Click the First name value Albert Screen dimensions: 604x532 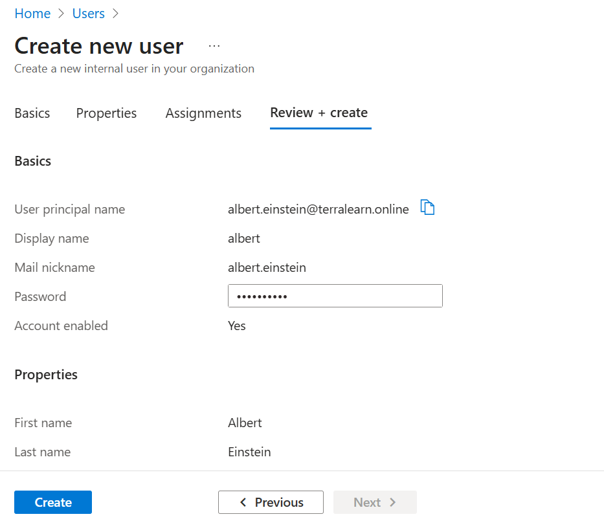245,423
